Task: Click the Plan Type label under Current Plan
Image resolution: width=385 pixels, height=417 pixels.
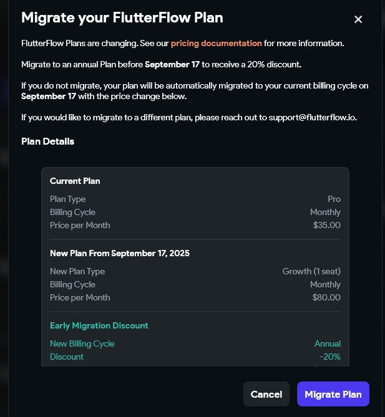Action: coord(68,199)
